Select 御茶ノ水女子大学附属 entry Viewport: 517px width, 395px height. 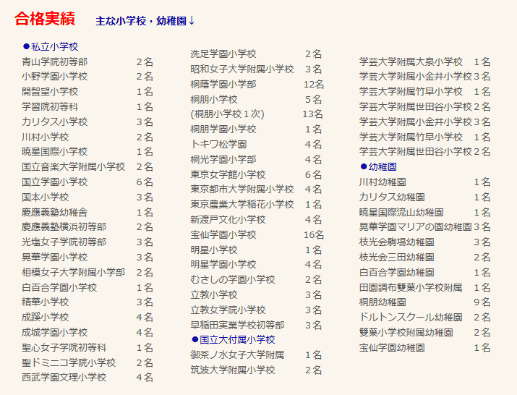[x=237, y=354]
